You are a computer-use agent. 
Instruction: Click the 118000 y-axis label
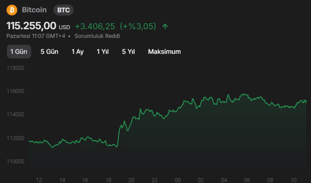point(16,68)
